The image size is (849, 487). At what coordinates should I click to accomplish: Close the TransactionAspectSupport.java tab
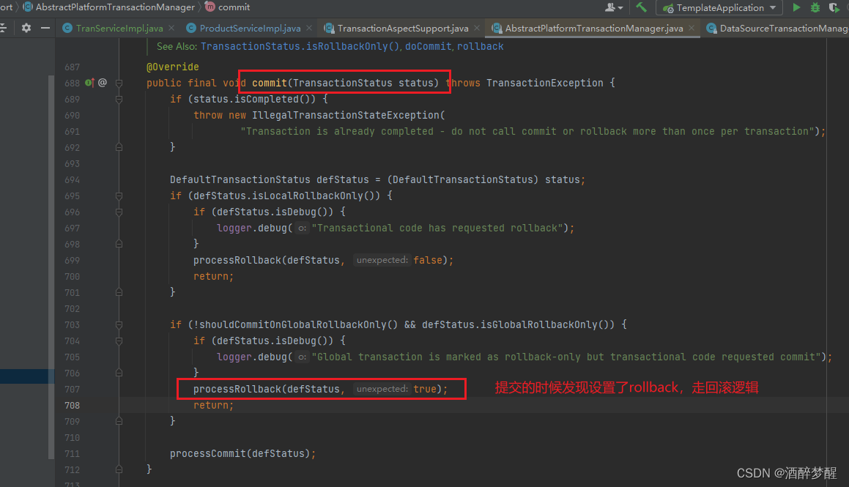click(x=476, y=28)
